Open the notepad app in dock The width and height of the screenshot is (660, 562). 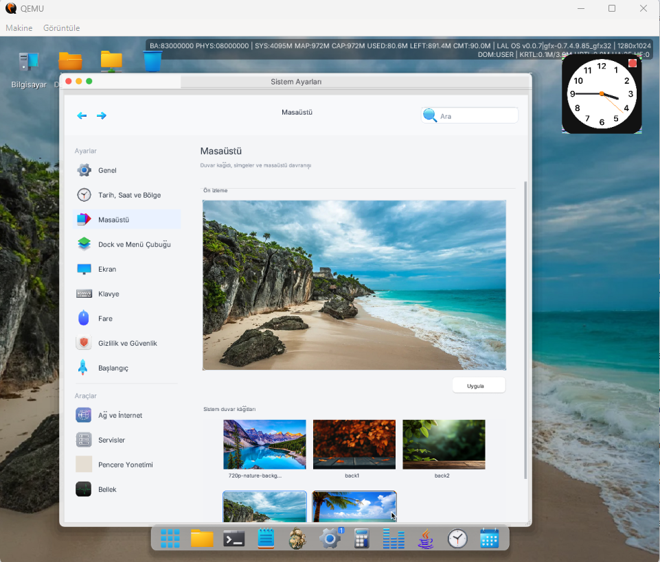coord(266,539)
